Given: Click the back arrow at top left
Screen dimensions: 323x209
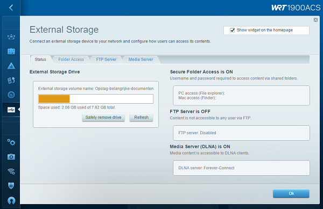Looking at the screenshot, I should (x=11, y=8).
